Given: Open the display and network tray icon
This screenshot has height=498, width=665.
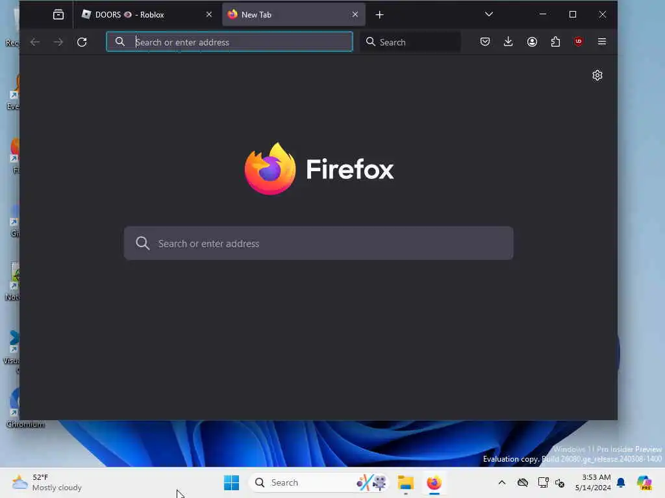Looking at the screenshot, I should point(544,482).
